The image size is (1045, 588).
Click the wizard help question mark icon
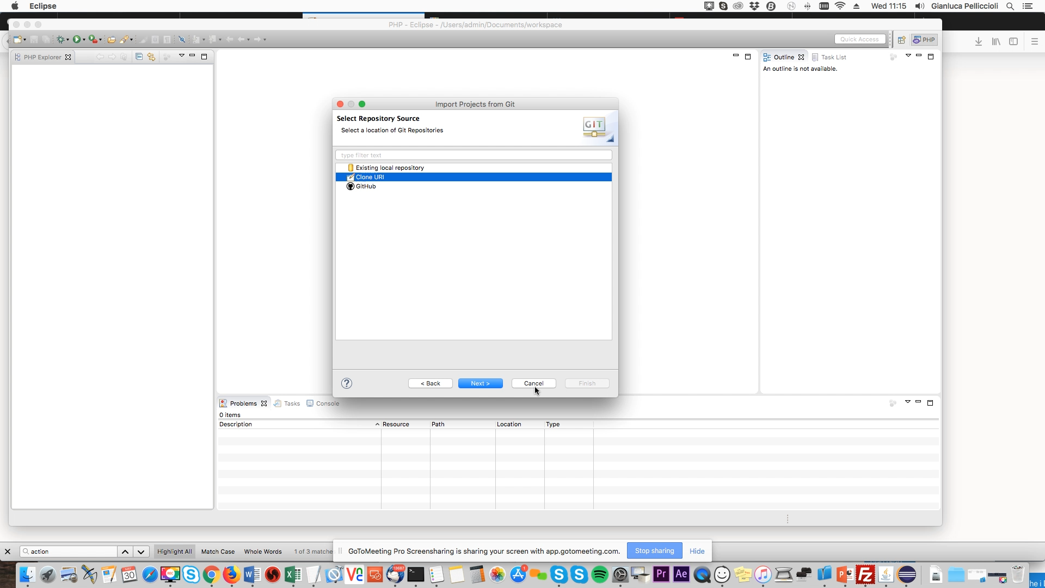[x=347, y=383]
